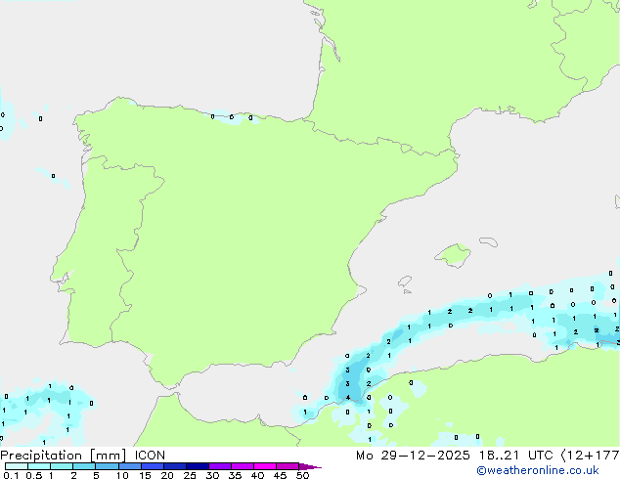Click the legend label '40'
Viewport: 620px width, 479px height.
pyautogui.click(x=257, y=475)
